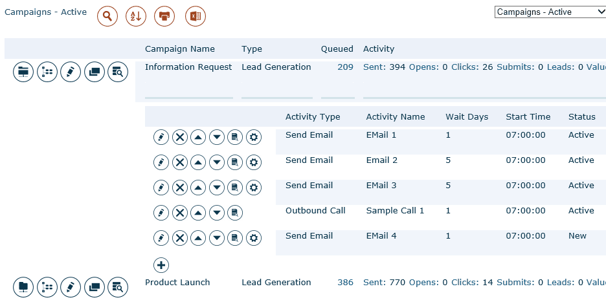This screenshot has height=302, width=606.
Task: Click the Queued column header
Action: click(337, 49)
